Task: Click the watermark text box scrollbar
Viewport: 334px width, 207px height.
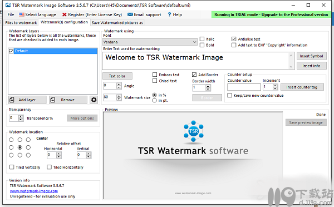Action: click(x=291, y=61)
